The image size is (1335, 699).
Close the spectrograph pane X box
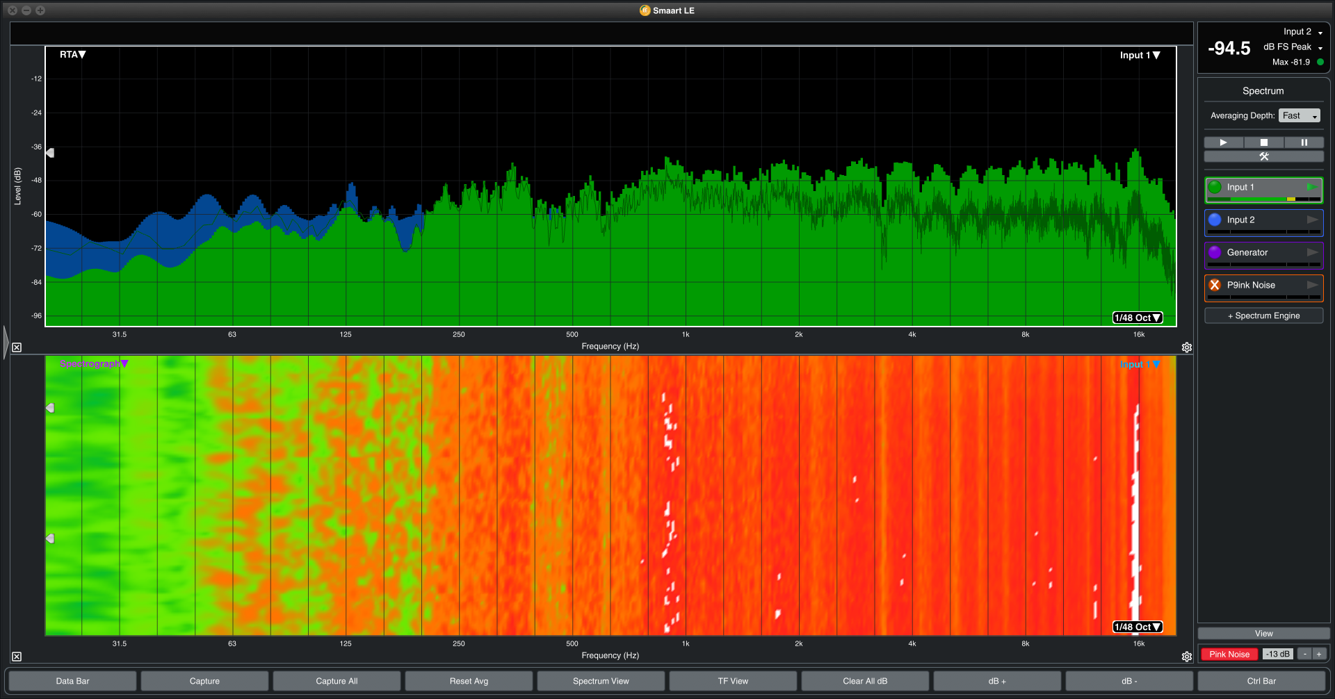click(17, 657)
